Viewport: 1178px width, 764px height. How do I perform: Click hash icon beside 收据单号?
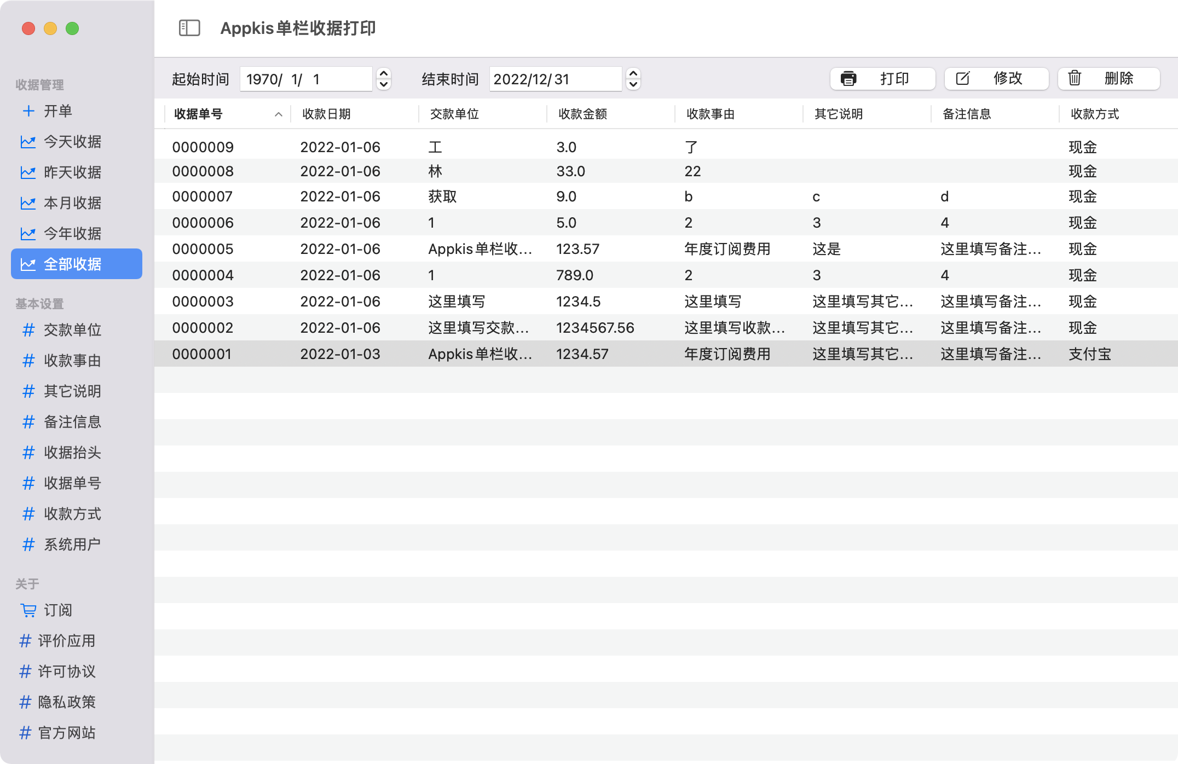[28, 483]
